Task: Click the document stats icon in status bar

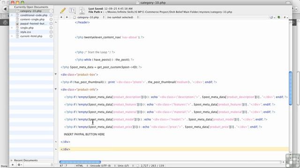Action: (x=138, y=166)
